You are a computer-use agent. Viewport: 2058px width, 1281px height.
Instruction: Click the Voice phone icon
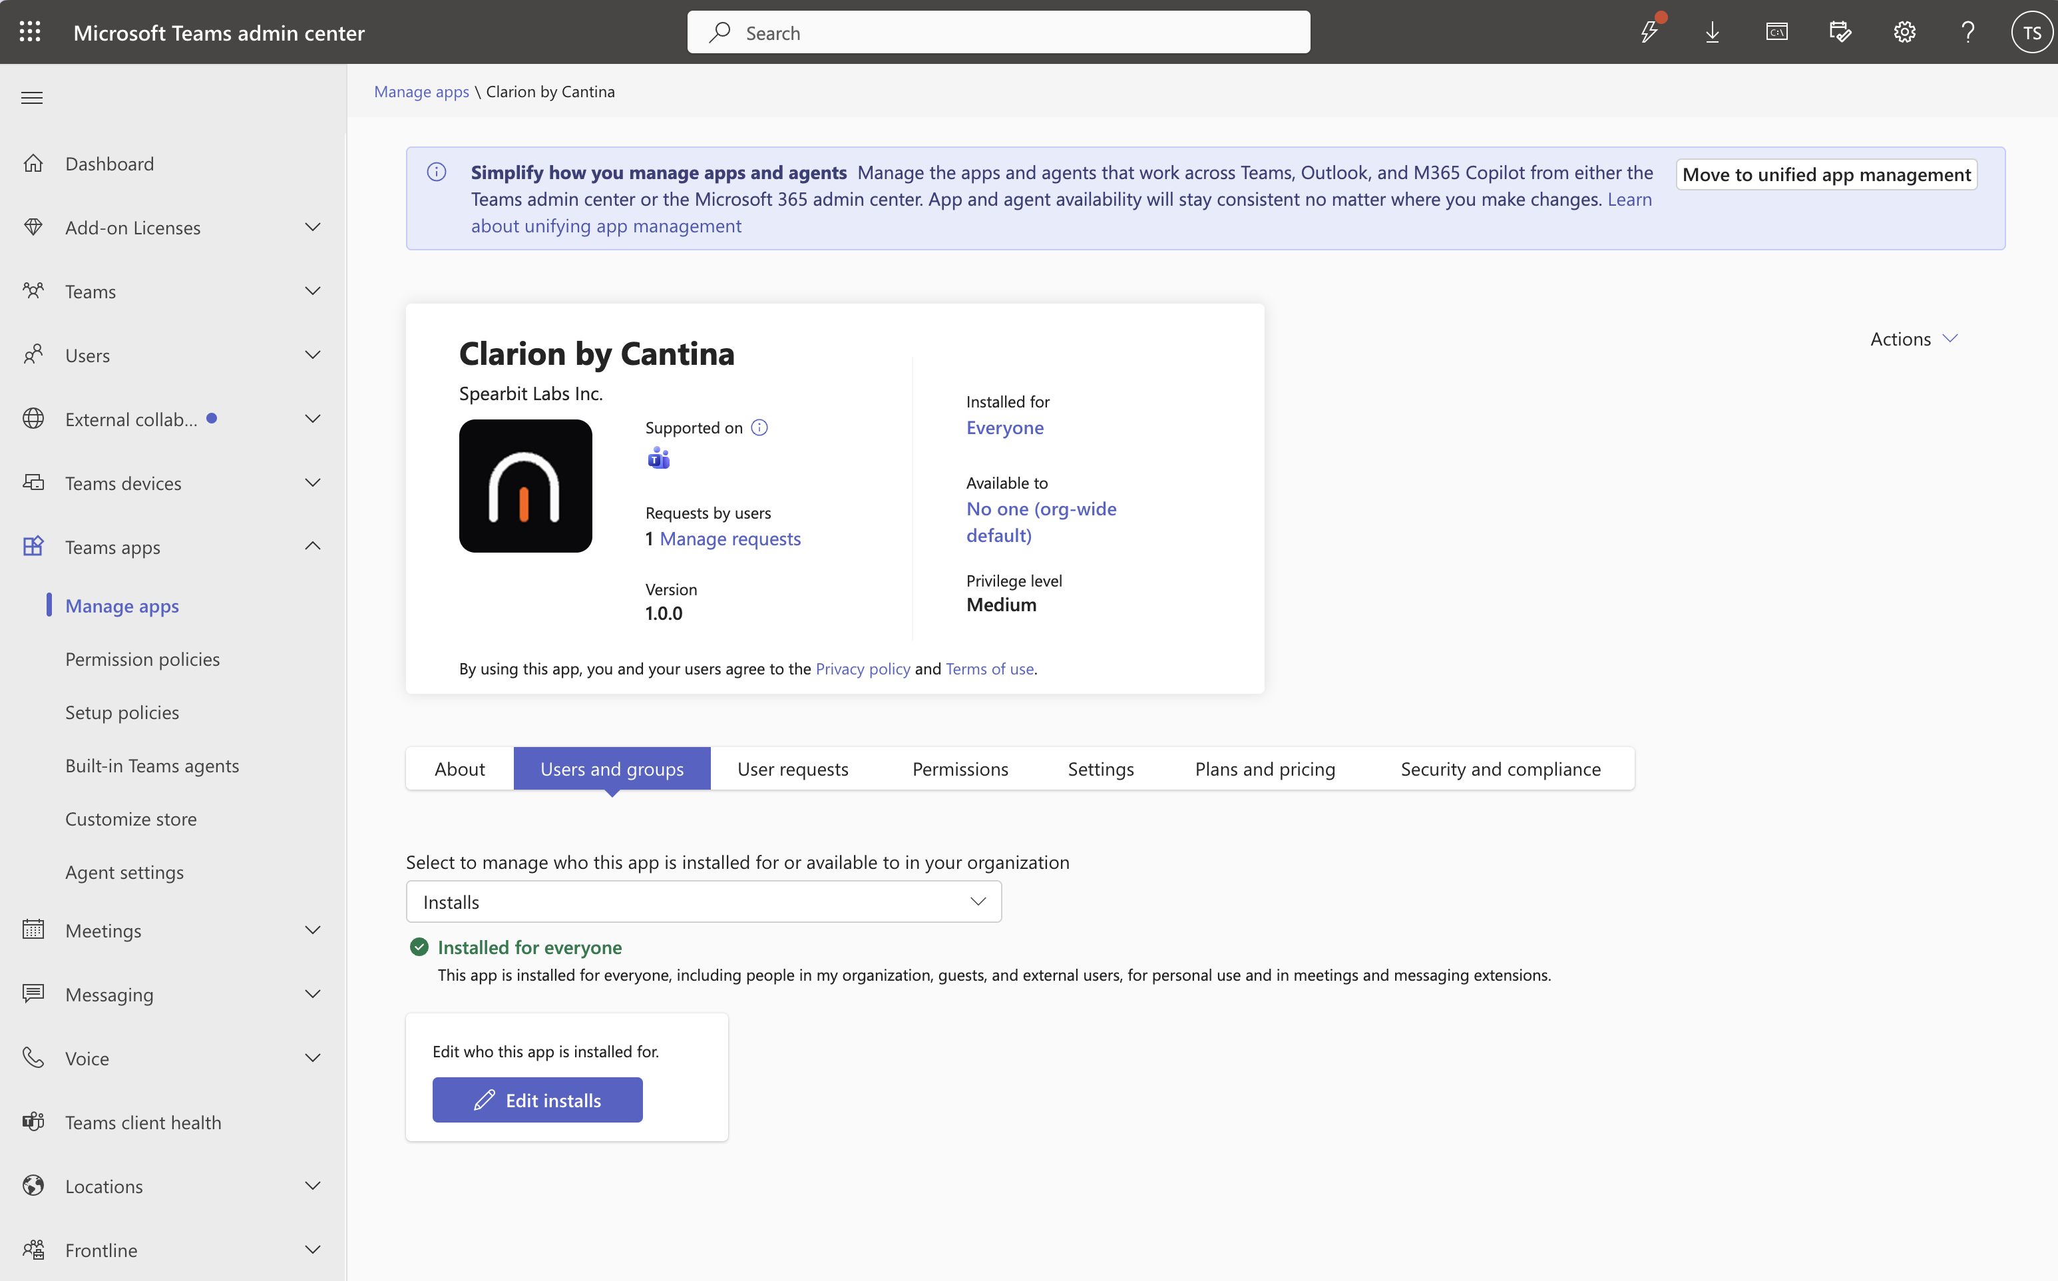click(33, 1058)
